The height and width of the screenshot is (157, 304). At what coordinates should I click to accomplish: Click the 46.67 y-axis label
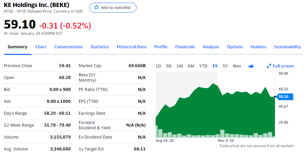click(x=284, y=106)
